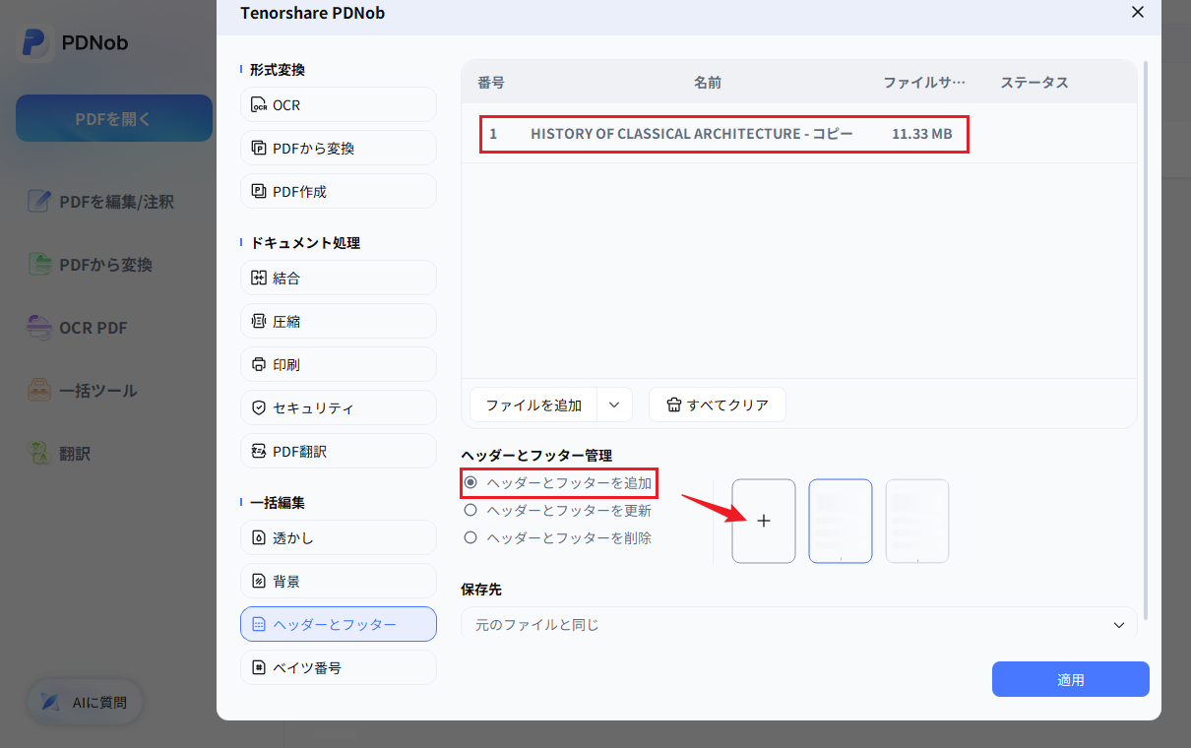This screenshot has width=1191, height=748.
Task: Add a new header footer template with plus
Action: point(764,521)
